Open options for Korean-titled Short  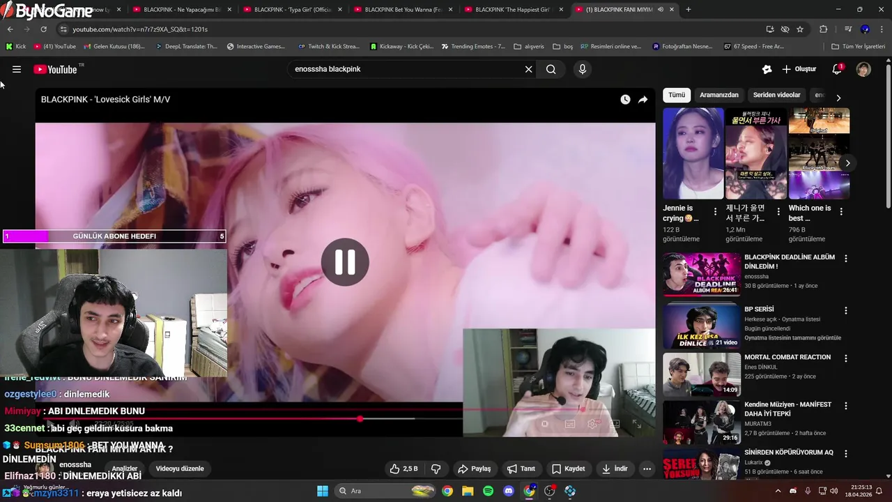point(778,211)
